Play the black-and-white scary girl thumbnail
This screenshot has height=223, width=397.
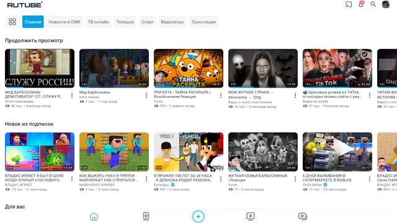(263, 68)
